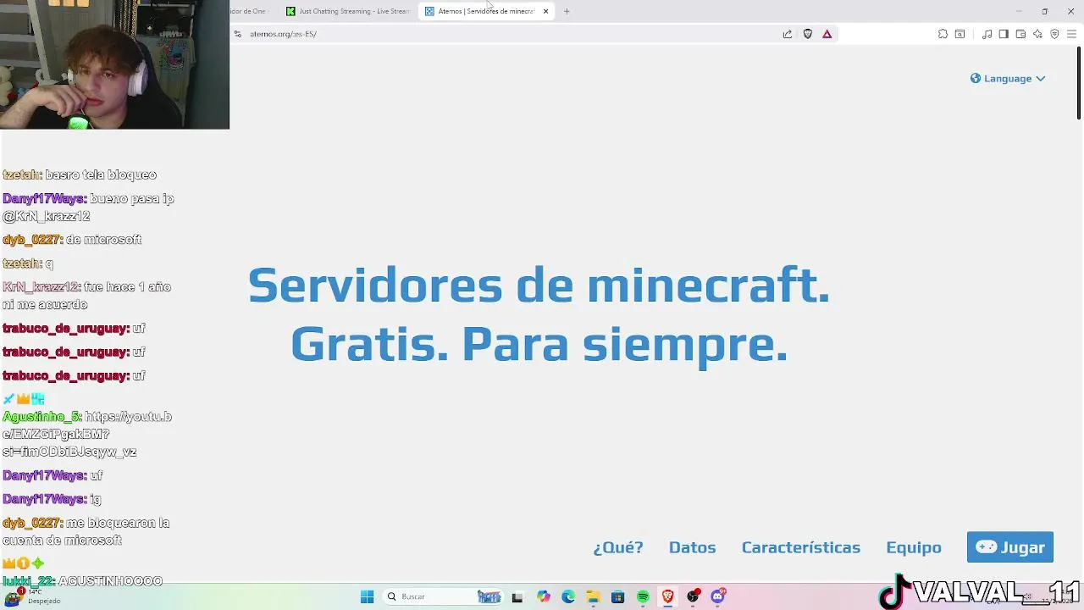This screenshot has height=610, width=1084.
Task: Click dyb_0227's message 'de microsoft'
Action: click(103, 240)
